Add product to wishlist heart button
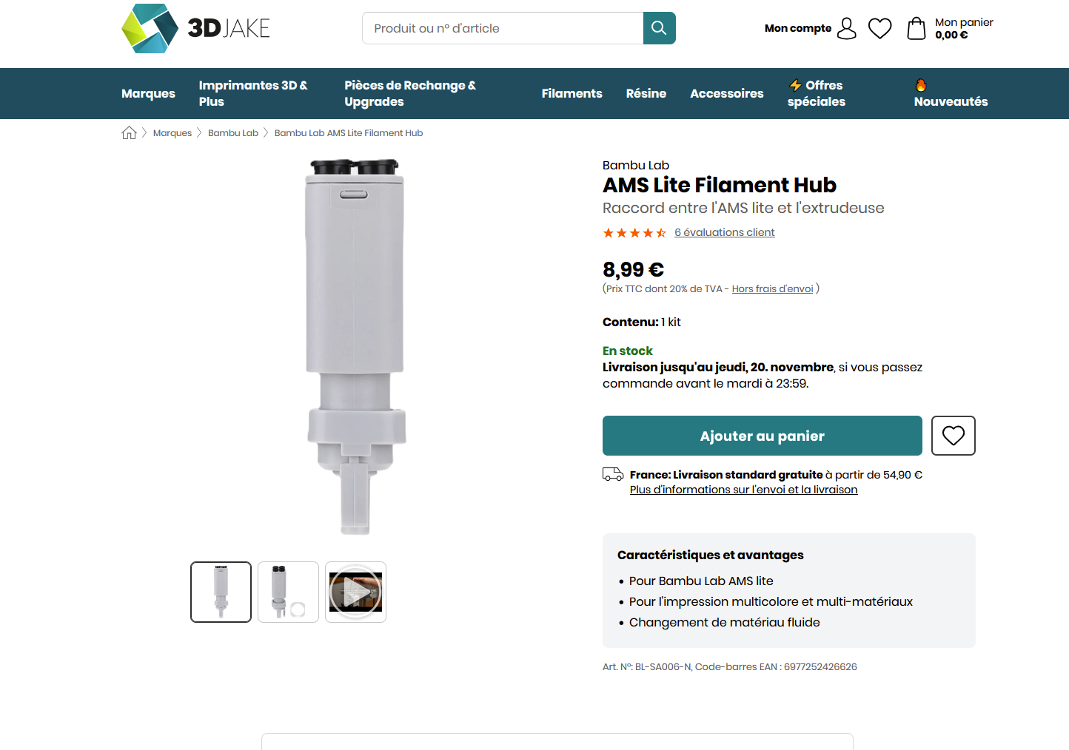The image size is (1069, 750). click(953, 436)
